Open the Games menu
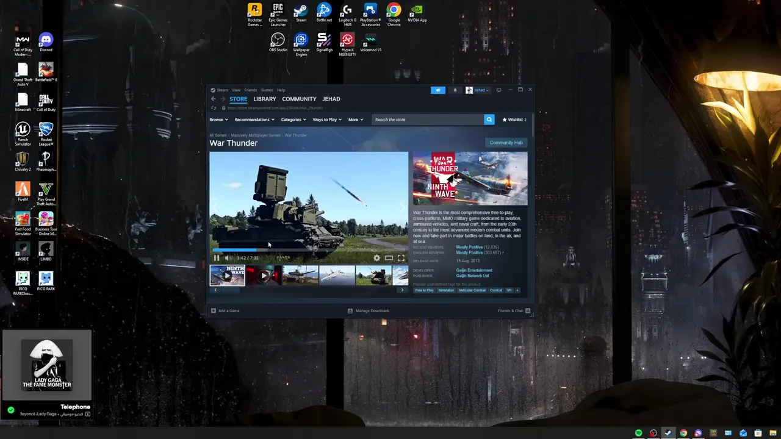Image resolution: width=781 pixels, height=439 pixels. click(x=267, y=90)
